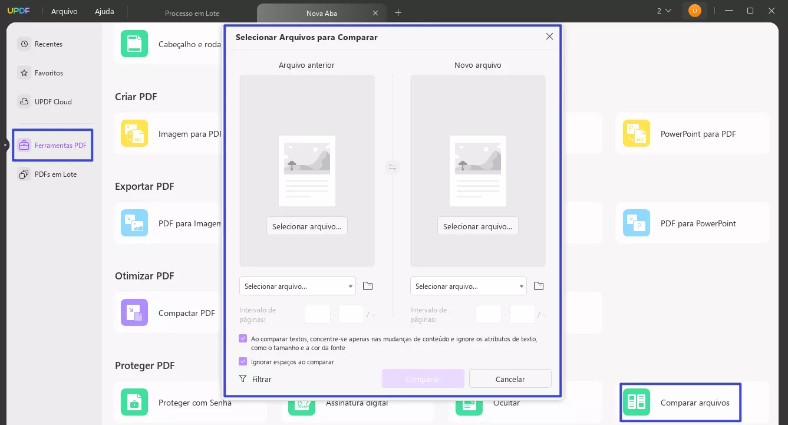Click the PDF para PowerPoint icon
Viewport: 788px width, 425px height.
click(x=637, y=223)
